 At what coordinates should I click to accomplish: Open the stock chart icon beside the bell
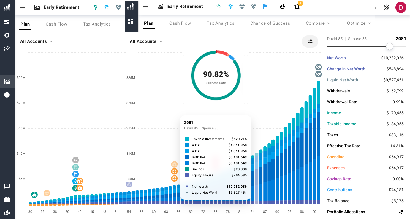tap(283, 7)
